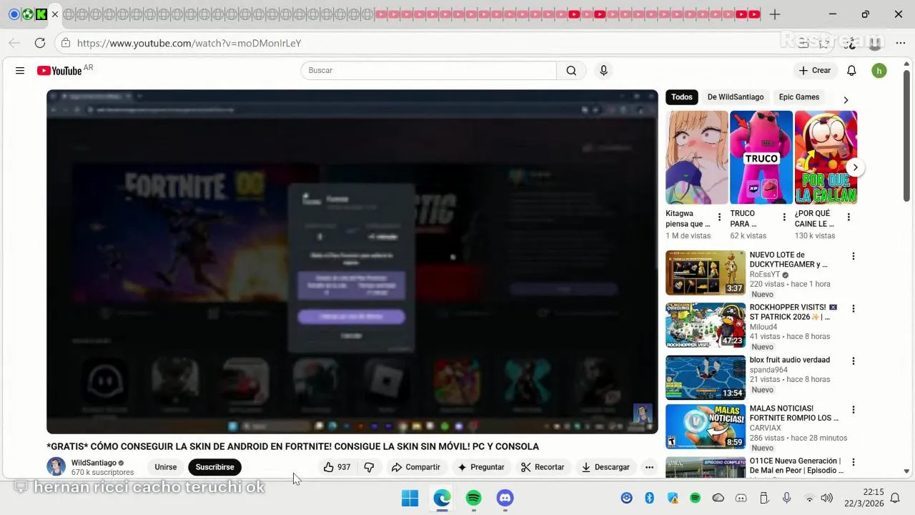Go to the YouTube home logo
This screenshot has height=515, width=915.
click(x=60, y=70)
